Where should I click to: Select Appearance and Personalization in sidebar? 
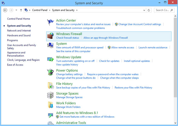click(x=16, y=54)
